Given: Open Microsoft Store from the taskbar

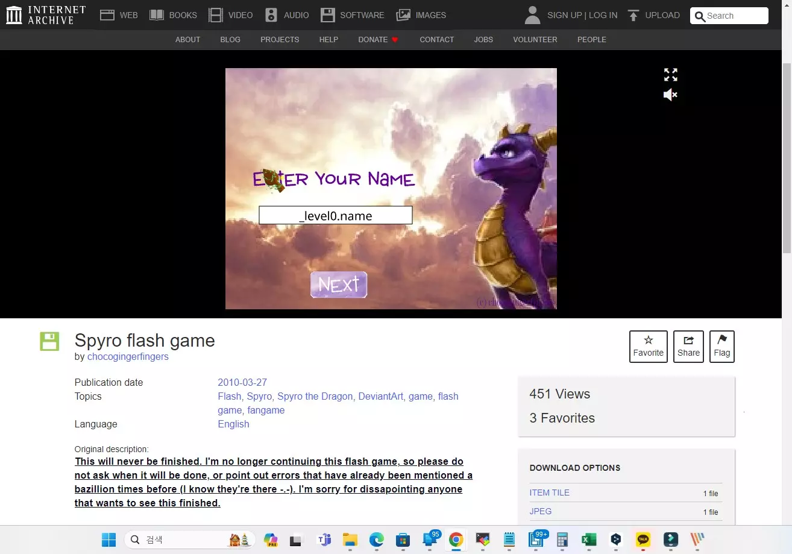Looking at the screenshot, I should 403,540.
